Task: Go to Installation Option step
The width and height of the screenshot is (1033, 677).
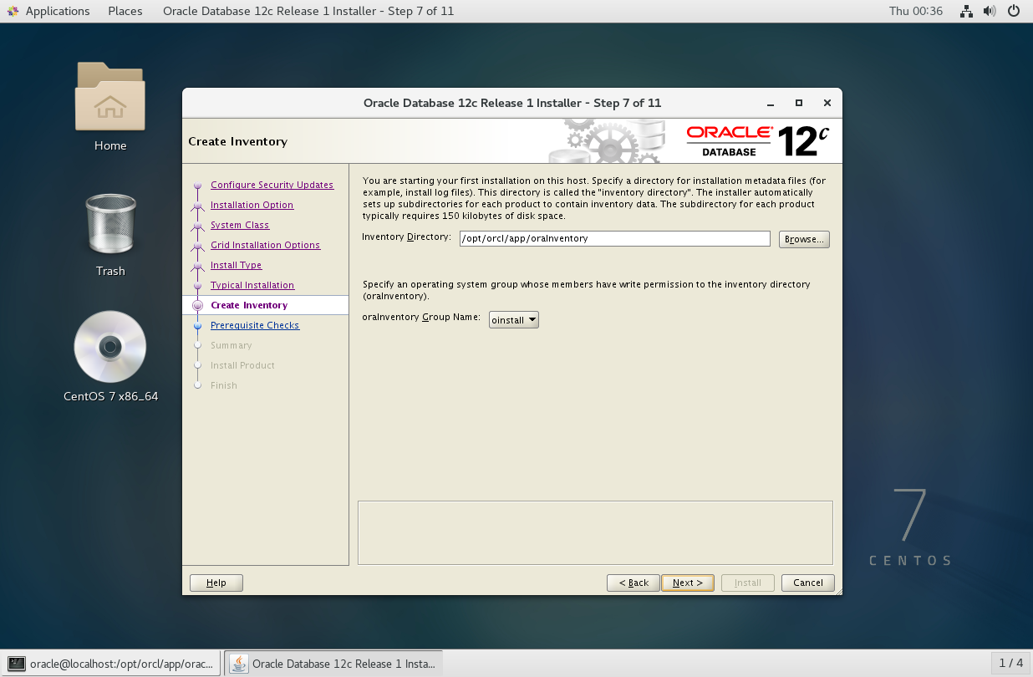Action: click(x=252, y=205)
